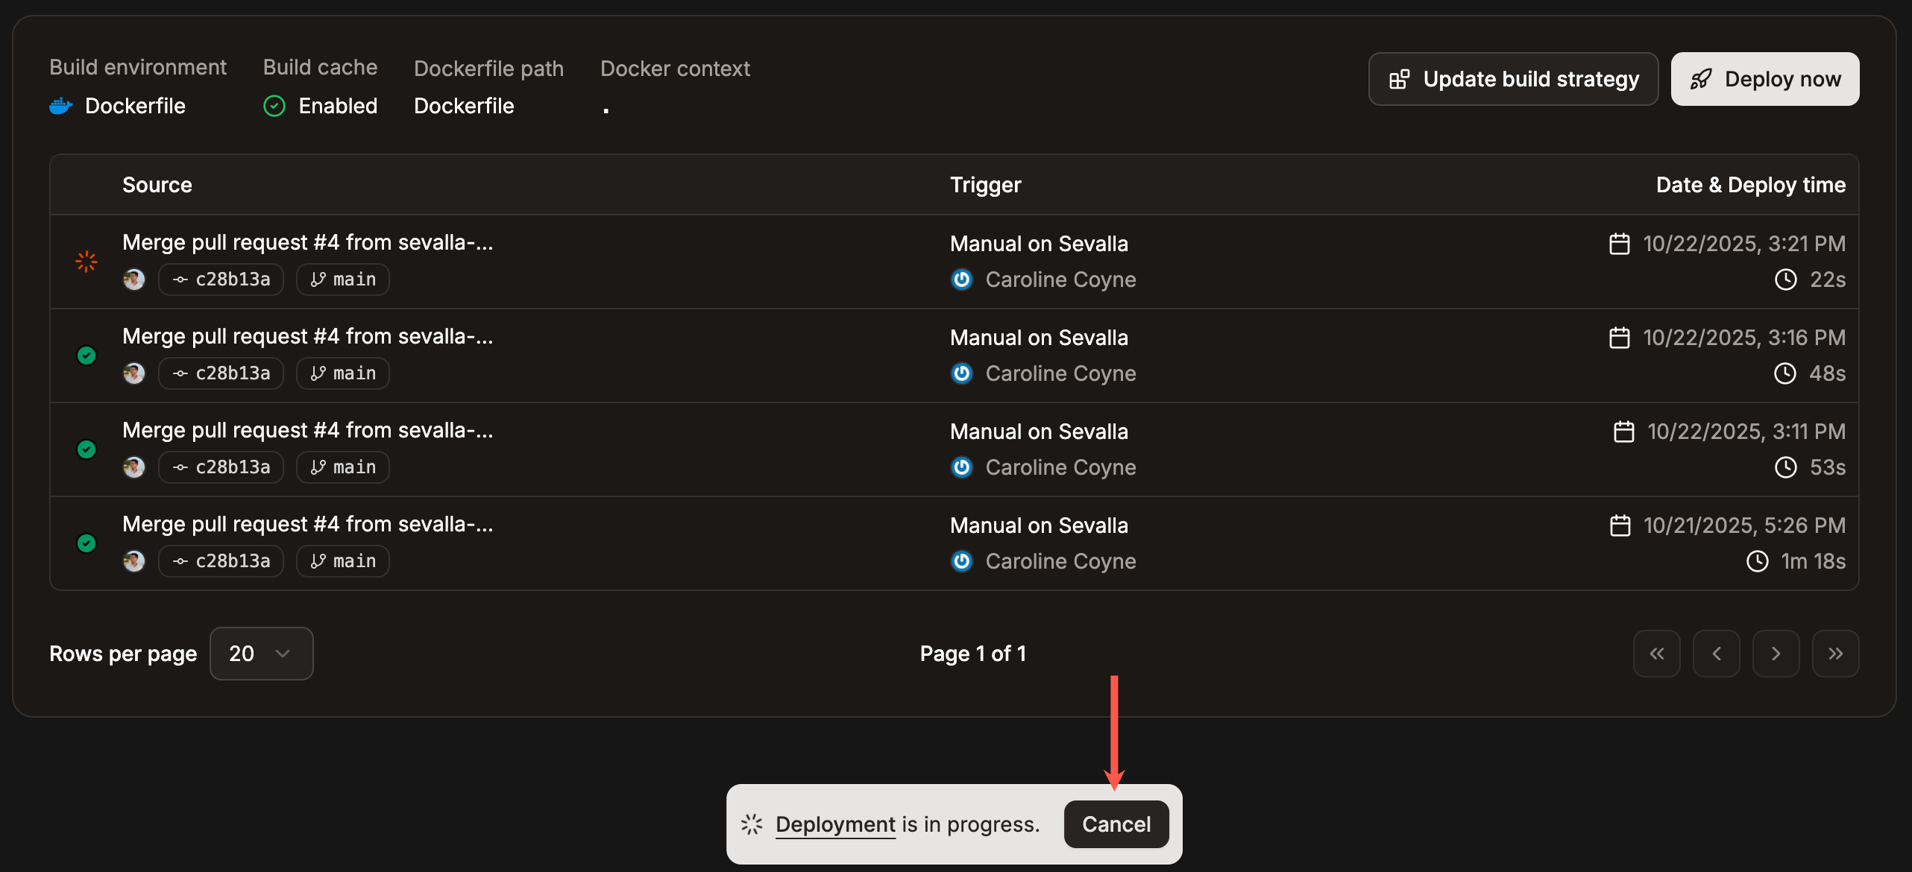Click main branch badge in 3:11 PM row
This screenshot has width=1912, height=872.
(343, 467)
